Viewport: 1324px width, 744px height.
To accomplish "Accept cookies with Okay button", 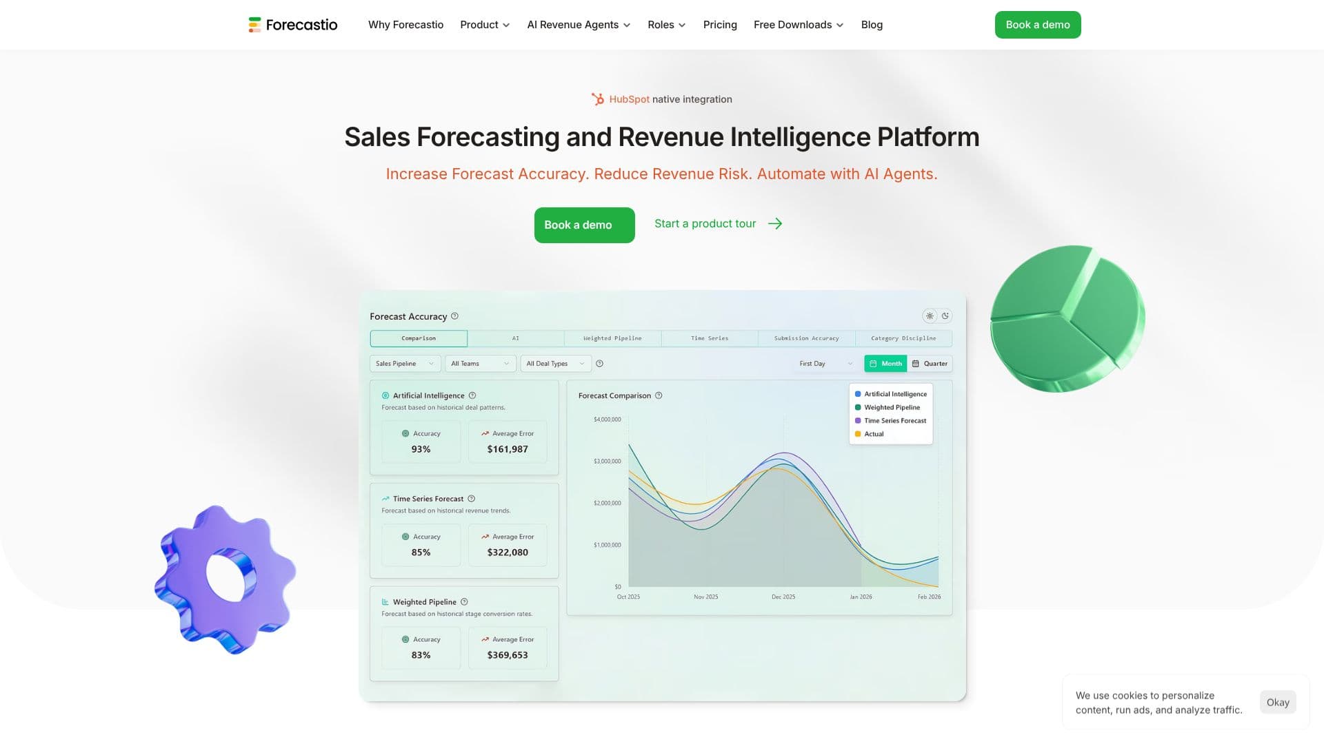I will click(x=1278, y=703).
